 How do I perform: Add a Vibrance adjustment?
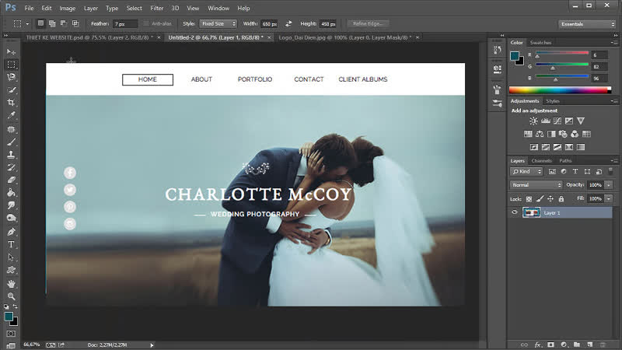[581, 121]
